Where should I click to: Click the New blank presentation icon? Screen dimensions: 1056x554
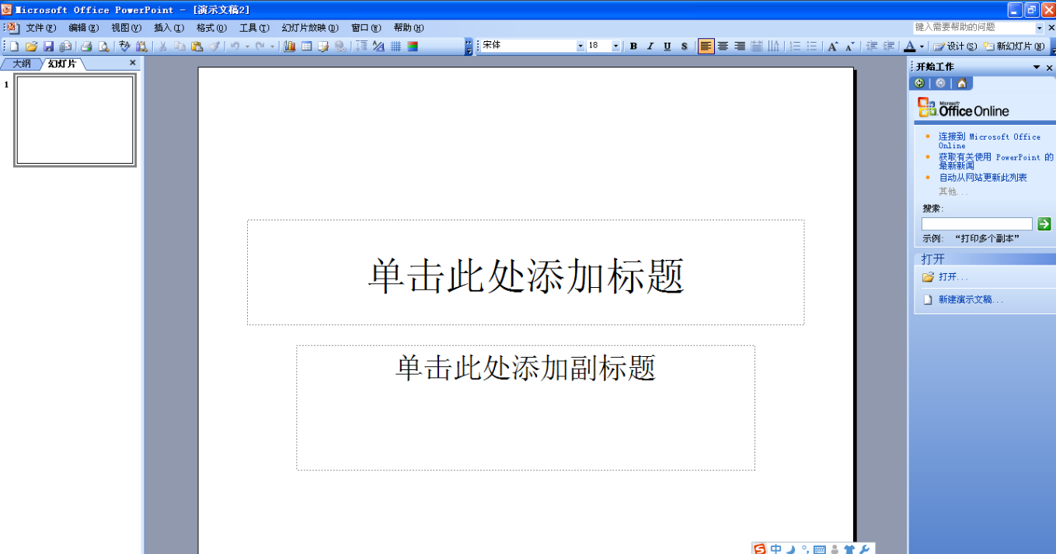click(14, 47)
